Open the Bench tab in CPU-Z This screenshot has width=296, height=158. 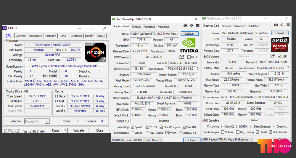89,36
